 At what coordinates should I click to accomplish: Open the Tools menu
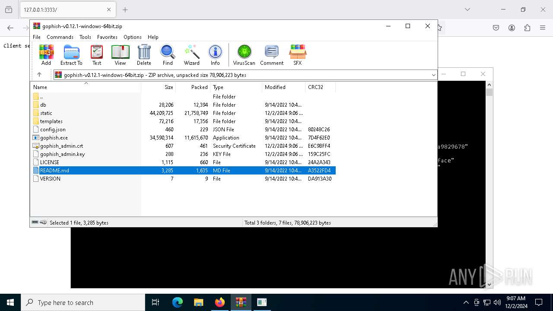[85, 37]
